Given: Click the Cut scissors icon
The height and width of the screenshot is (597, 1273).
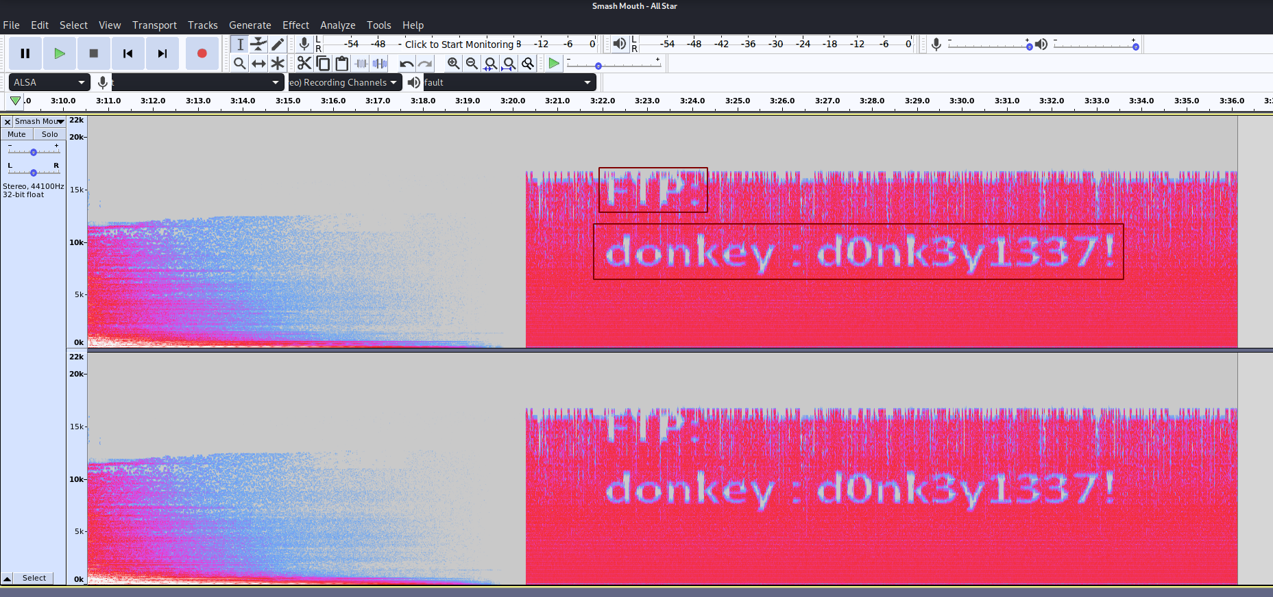Looking at the screenshot, I should [x=304, y=64].
